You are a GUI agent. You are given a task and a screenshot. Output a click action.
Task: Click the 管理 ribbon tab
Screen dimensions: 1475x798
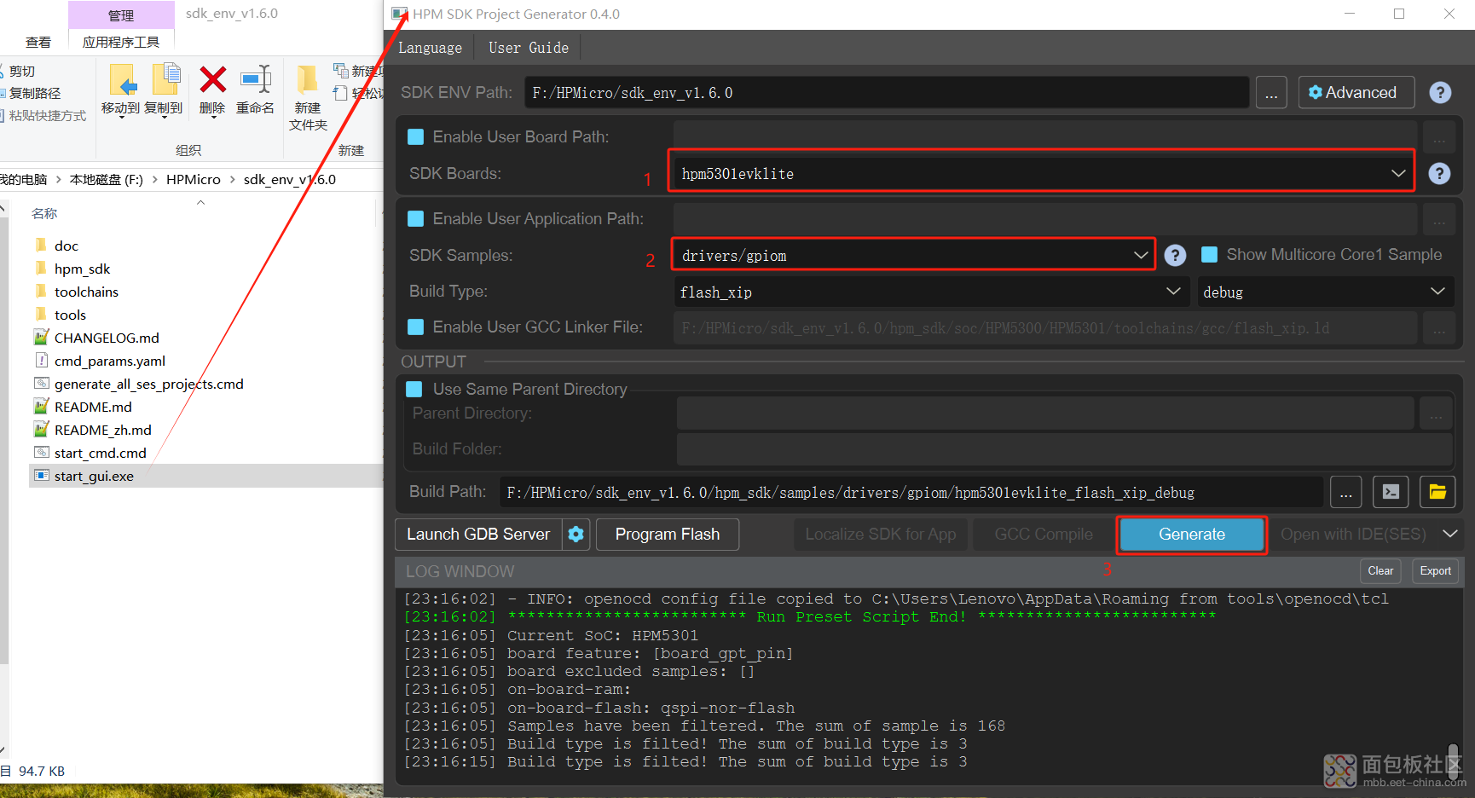coord(121,15)
